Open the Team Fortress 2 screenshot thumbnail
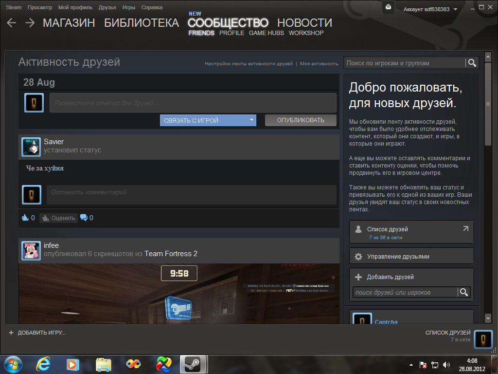 click(x=179, y=294)
